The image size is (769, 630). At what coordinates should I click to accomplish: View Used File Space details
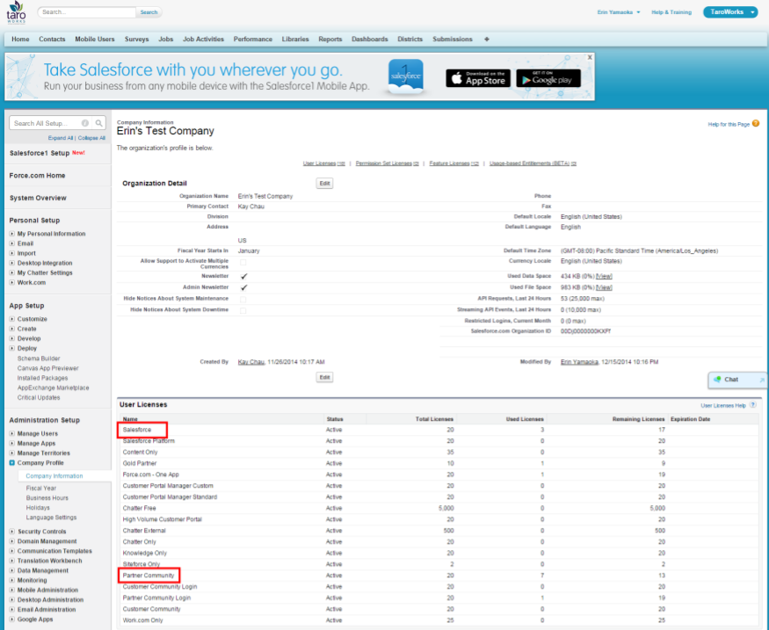[604, 288]
